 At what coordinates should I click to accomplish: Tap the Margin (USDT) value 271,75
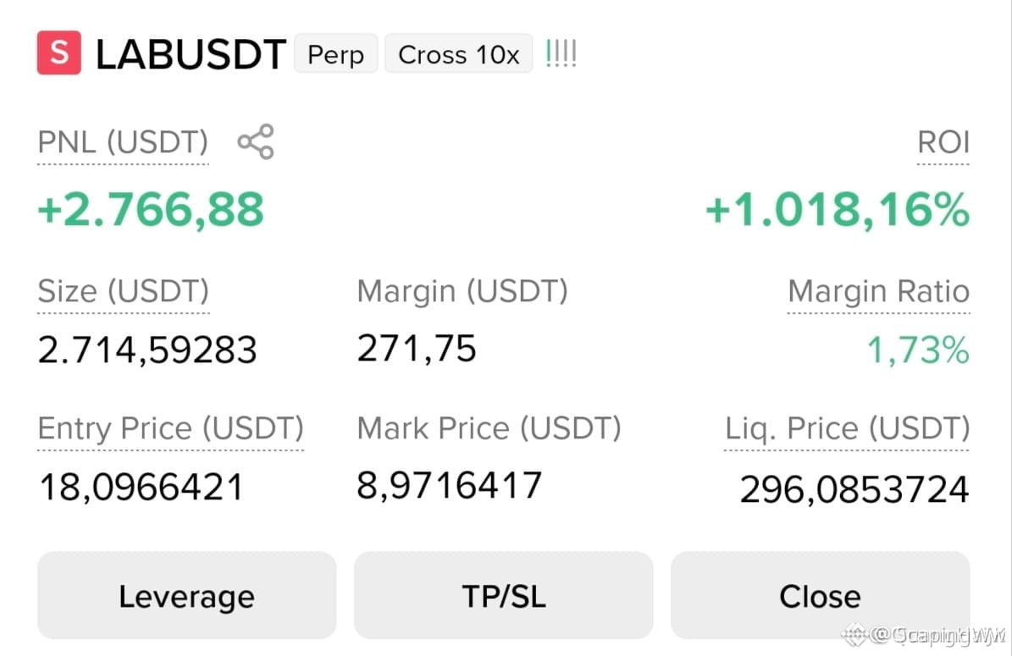point(417,349)
